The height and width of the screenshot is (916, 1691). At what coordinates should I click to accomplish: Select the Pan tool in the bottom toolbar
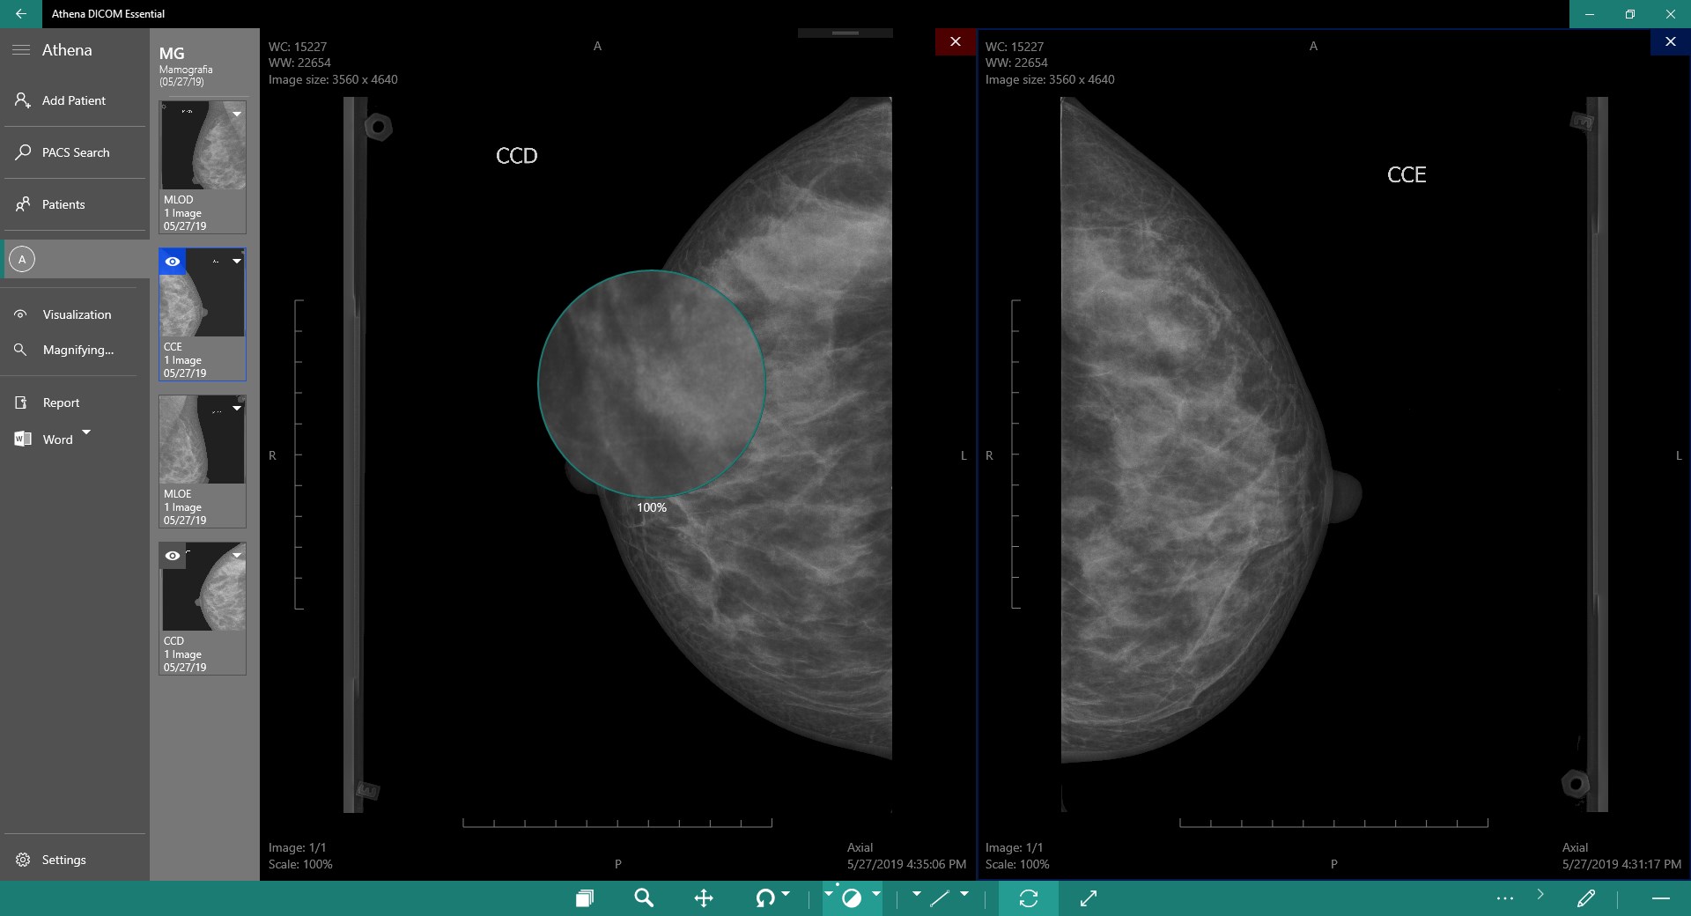click(x=704, y=898)
